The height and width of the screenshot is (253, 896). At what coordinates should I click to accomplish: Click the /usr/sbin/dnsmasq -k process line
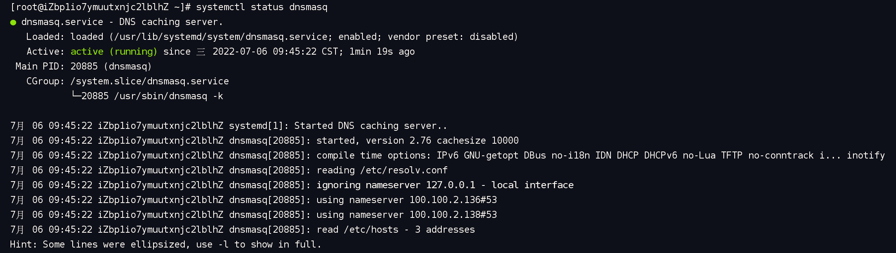[x=169, y=96]
